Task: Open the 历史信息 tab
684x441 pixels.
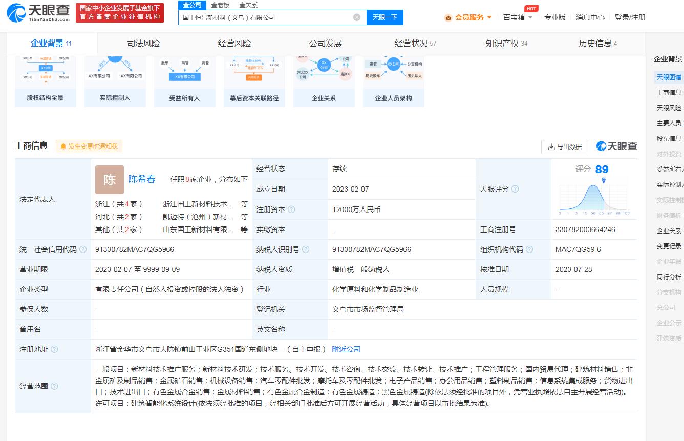Action: [598, 43]
